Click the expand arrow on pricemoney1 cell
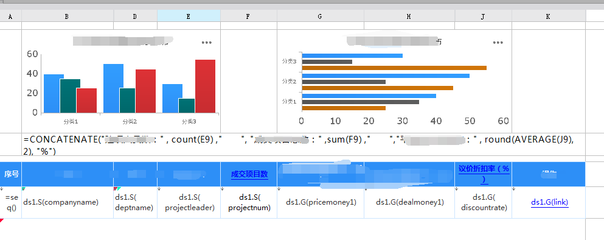The width and height of the screenshot is (604, 240). tap(279, 189)
